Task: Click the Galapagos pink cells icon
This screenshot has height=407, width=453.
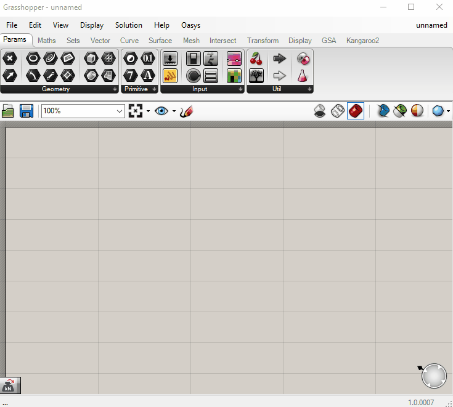Action: (303, 58)
